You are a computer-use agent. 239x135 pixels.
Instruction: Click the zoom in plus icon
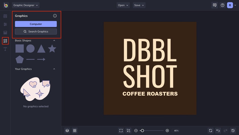click(x=167, y=131)
